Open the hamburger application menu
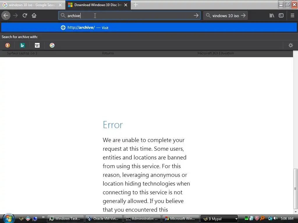The image size is (298, 223). [x=292, y=16]
